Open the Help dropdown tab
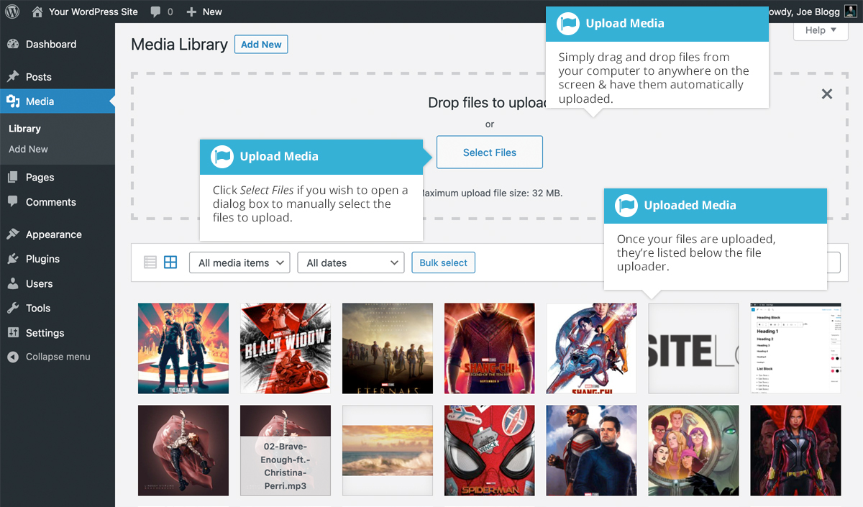Screen dimensions: 863x507 point(821,30)
